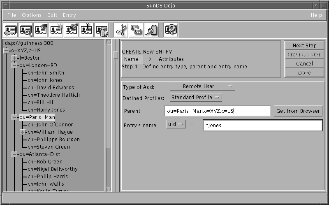Select the Name step tab
The image size is (329, 205).
[131, 59]
